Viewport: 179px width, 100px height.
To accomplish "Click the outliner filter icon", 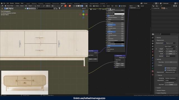I will pyautogui.click(x=174, y=6).
